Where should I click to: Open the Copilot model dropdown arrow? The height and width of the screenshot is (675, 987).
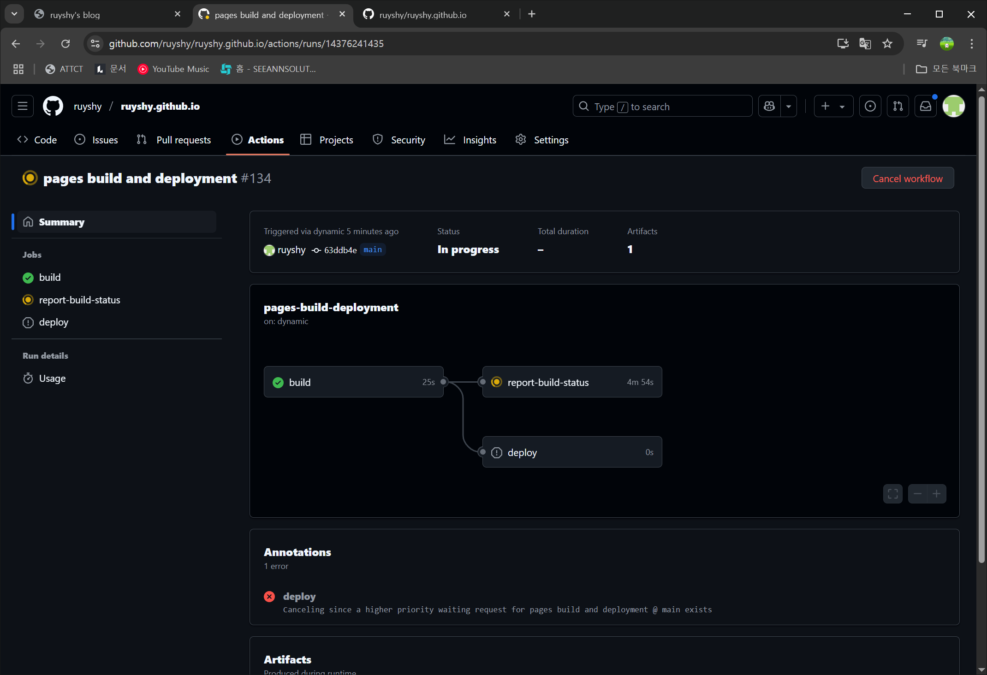tap(789, 106)
